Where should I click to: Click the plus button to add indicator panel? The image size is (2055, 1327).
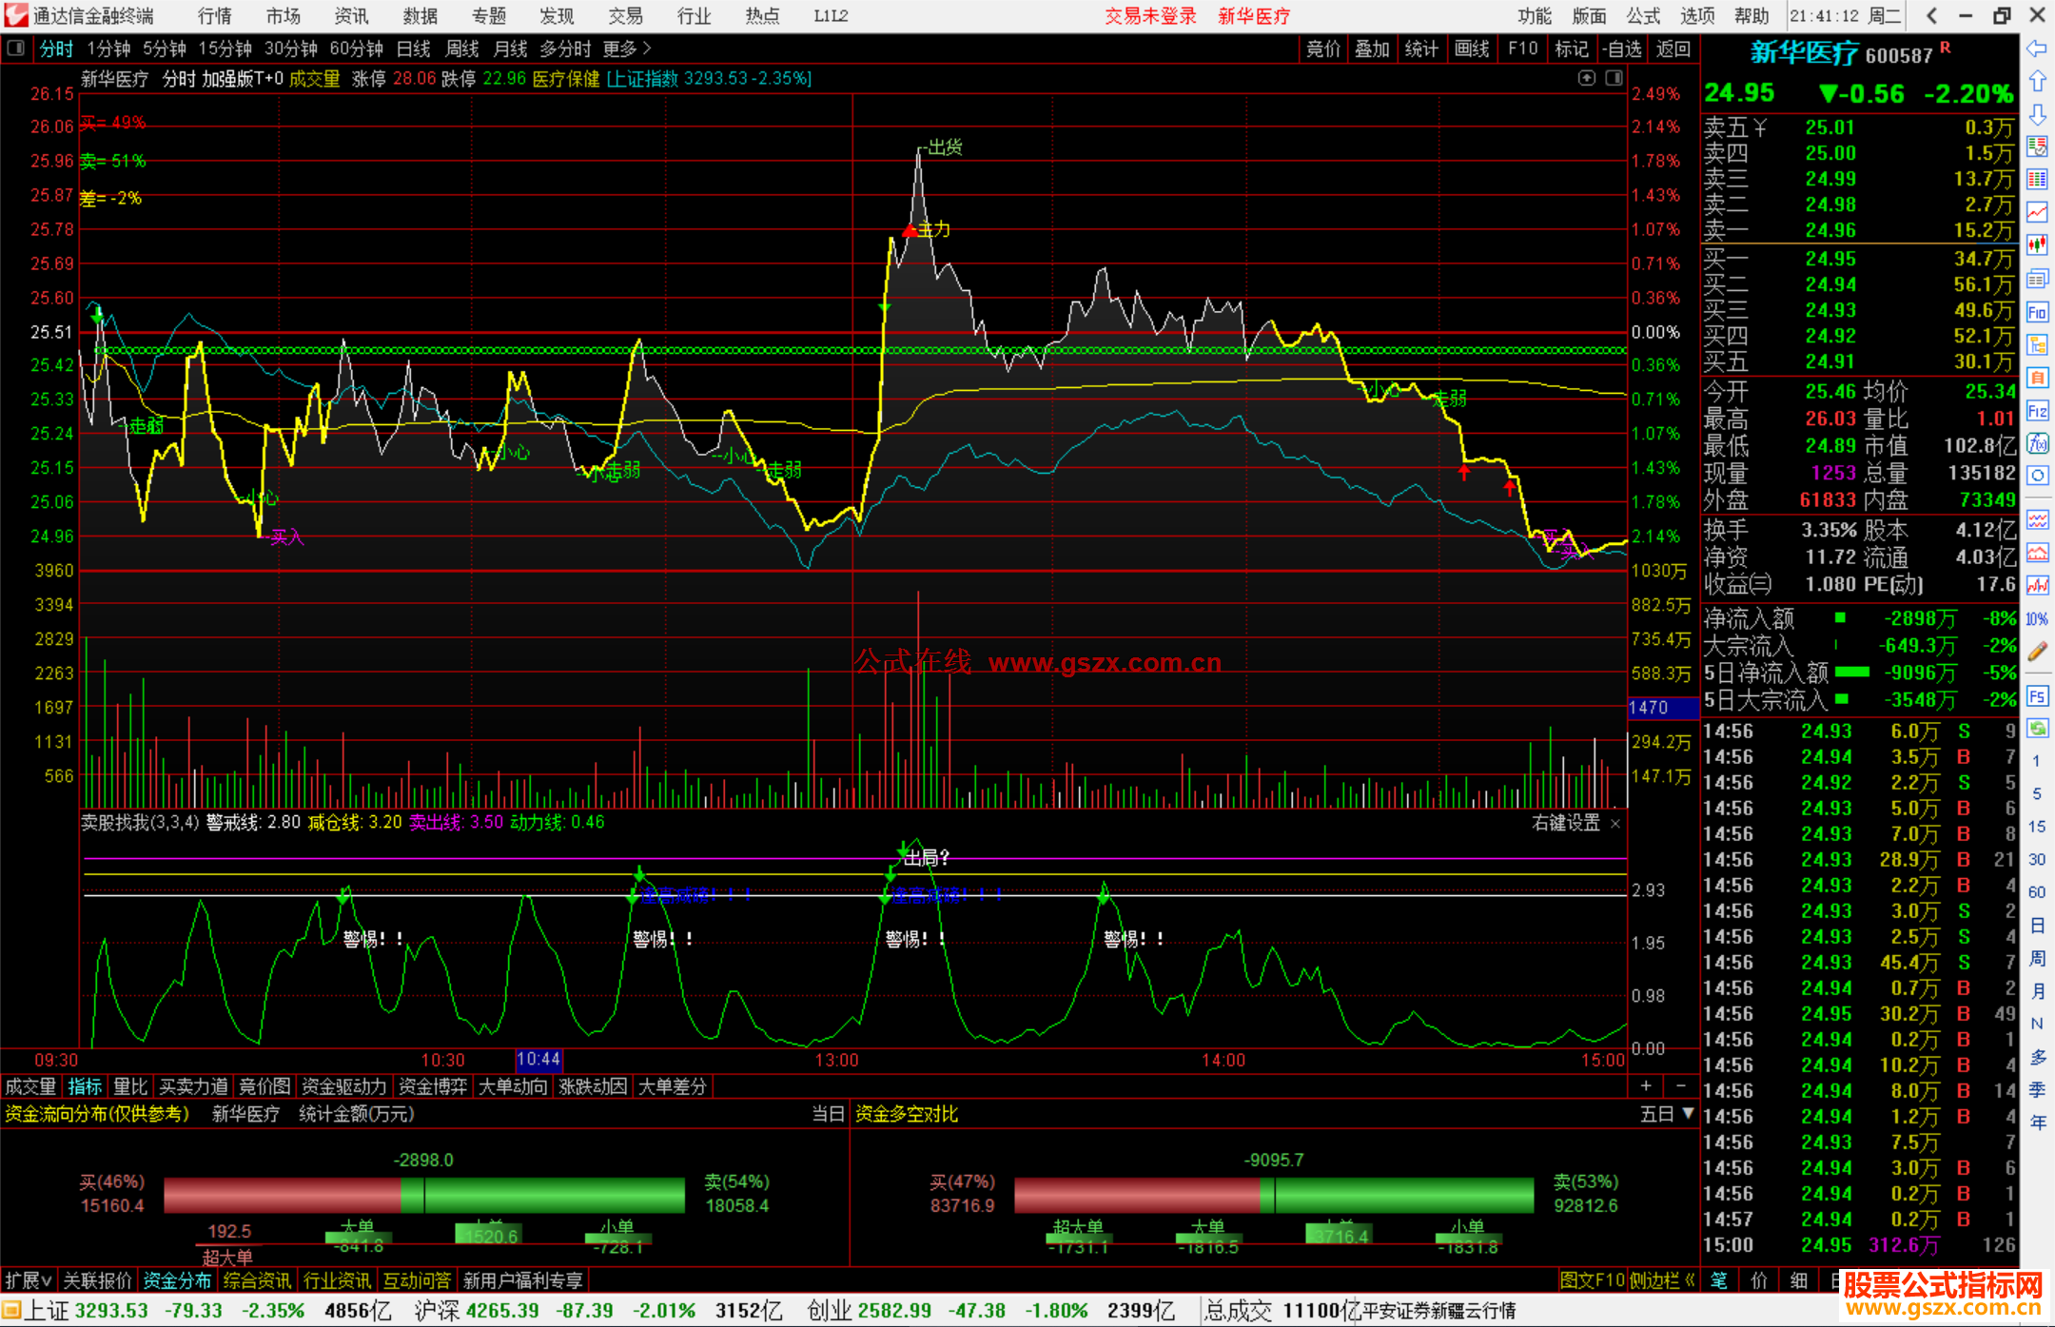click(1646, 1085)
